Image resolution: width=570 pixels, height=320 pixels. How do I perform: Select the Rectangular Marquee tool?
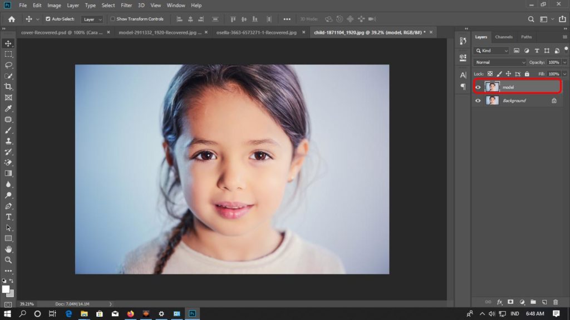coord(8,54)
